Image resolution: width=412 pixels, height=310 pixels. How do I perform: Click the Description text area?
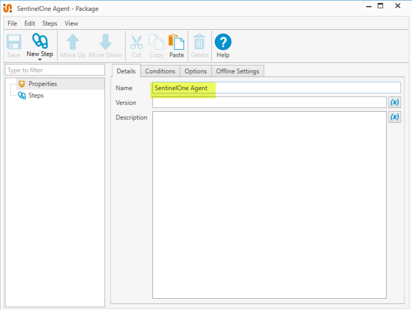point(269,205)
